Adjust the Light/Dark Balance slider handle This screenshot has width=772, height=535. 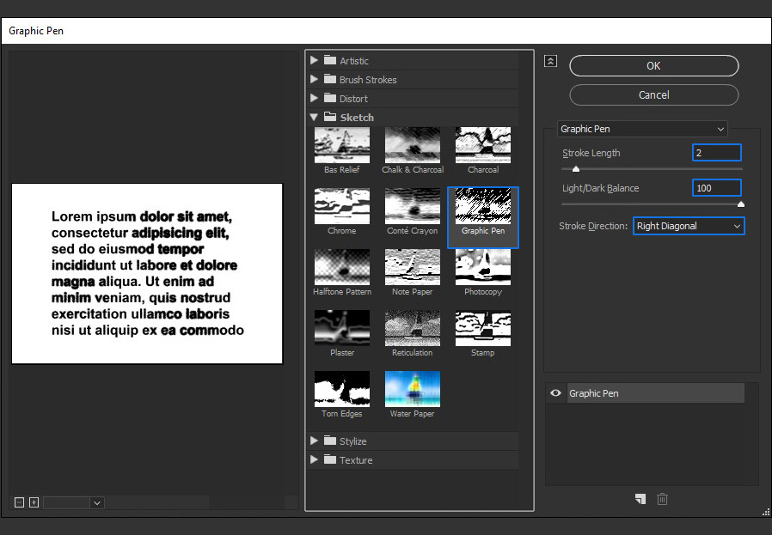(x=740, y=204)
